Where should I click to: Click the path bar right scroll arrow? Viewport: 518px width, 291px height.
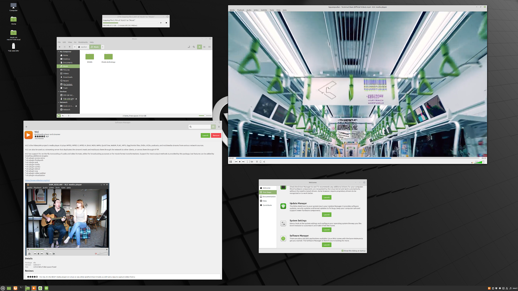[103, 47]
